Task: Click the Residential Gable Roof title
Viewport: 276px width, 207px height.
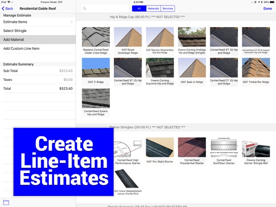Action: 38,9
